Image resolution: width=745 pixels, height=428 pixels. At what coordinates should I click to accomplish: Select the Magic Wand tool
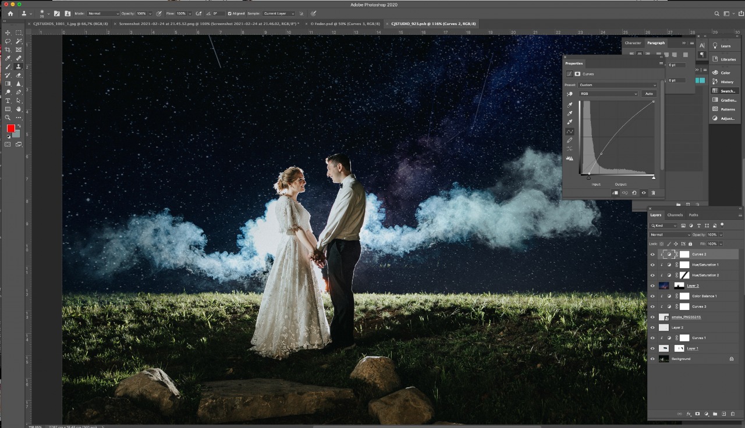tap(19, 41)
